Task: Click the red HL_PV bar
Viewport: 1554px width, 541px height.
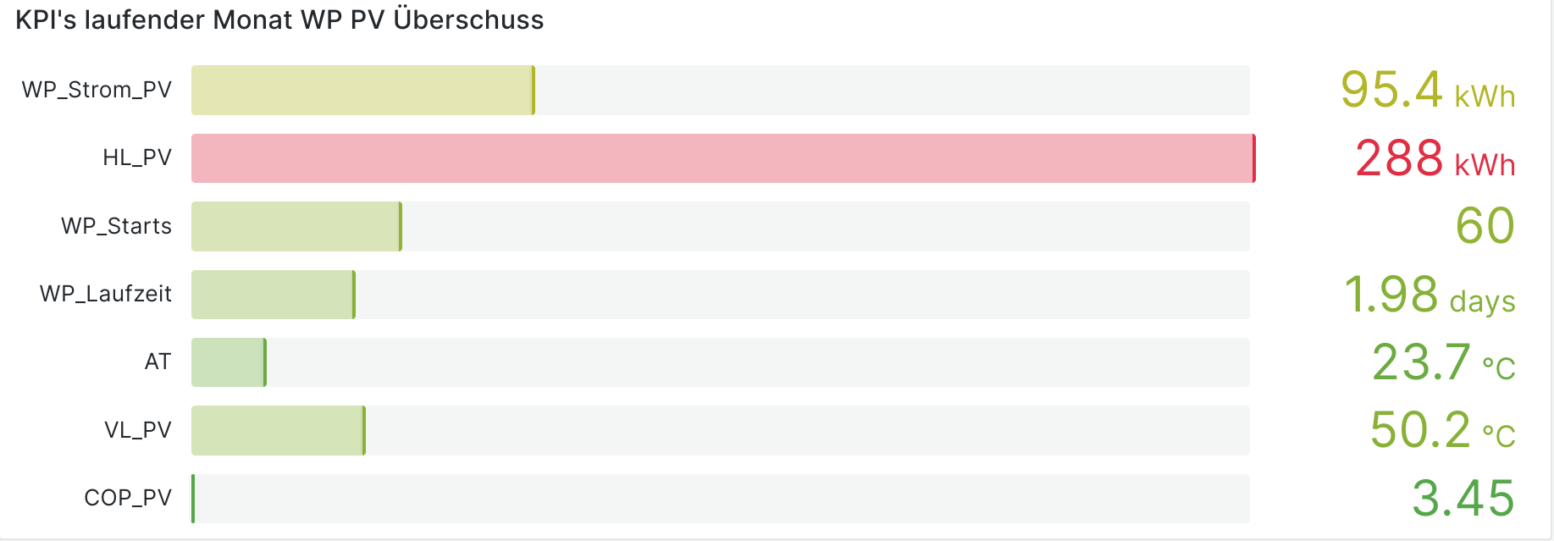Action: pos(722,158)
